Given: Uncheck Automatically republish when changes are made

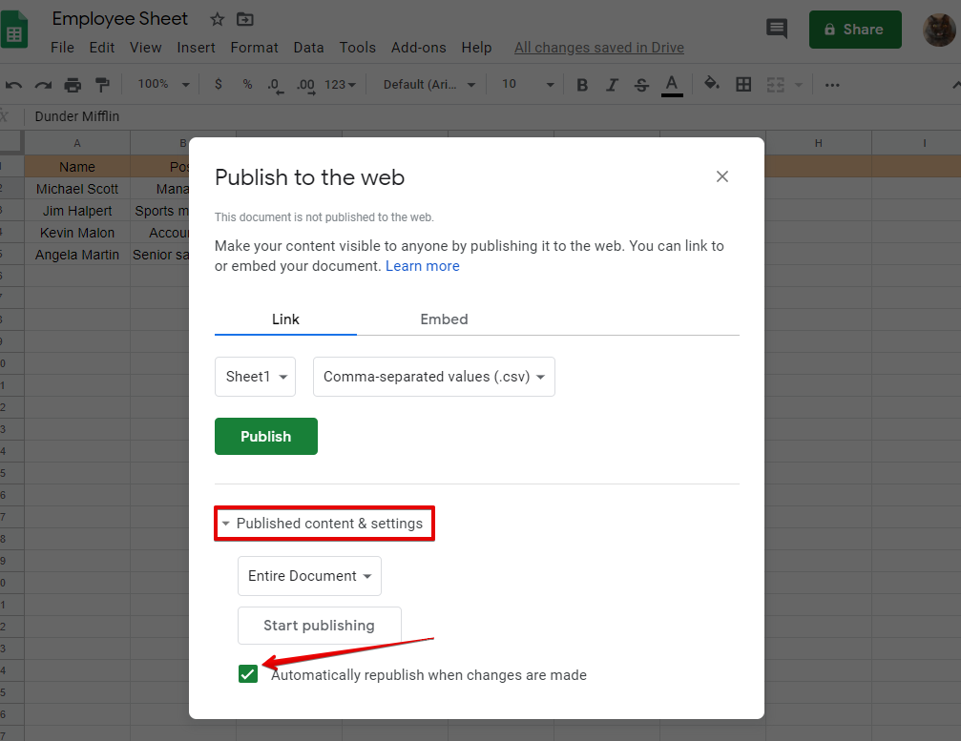Looking at the screenshot, I should tap(247, 673).
